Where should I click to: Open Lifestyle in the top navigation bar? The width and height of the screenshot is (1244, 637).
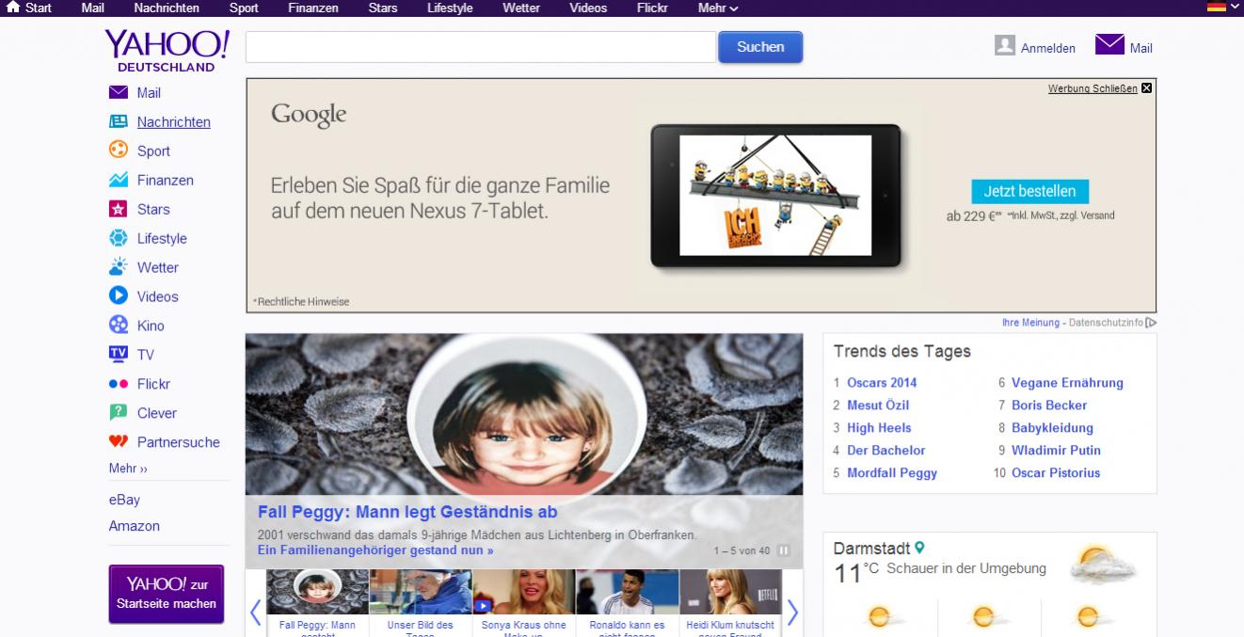pyautogui.click(x=451, y=8)
